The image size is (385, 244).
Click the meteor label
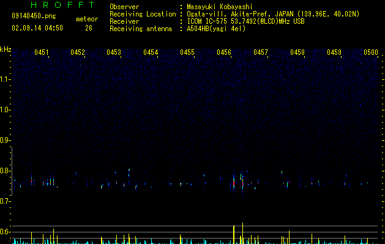click(87, 19)
